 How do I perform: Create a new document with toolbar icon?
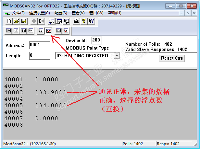[x=9, y=21]
